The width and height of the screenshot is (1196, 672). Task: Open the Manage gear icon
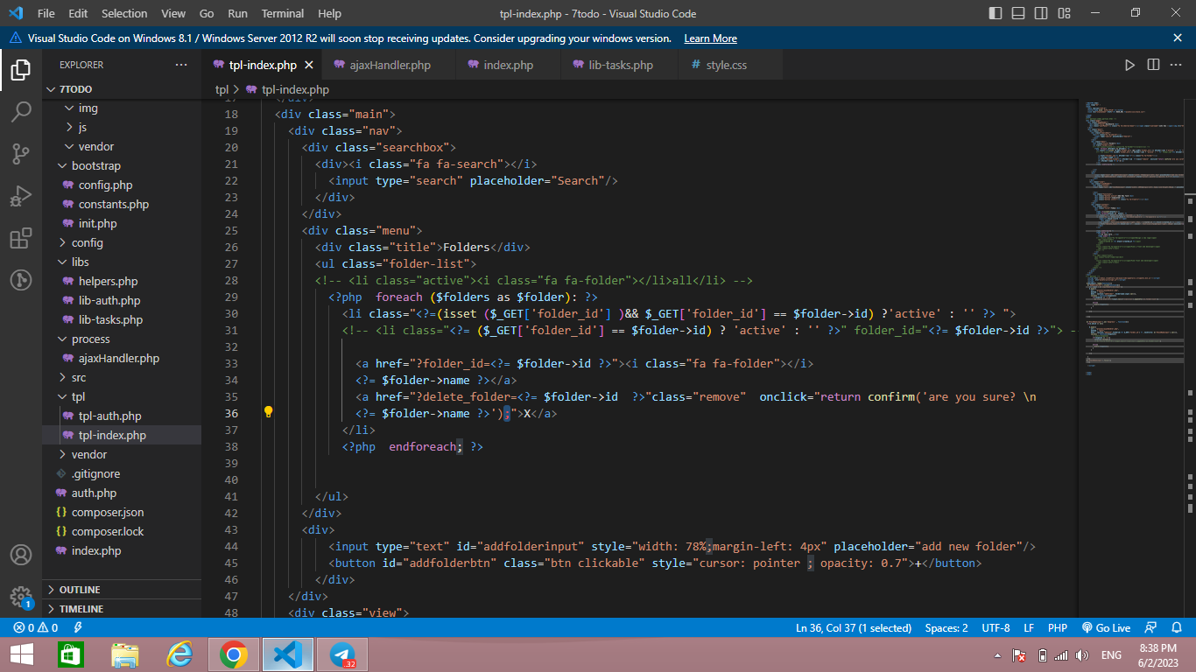pyautogui.click(x=21, y=597)
